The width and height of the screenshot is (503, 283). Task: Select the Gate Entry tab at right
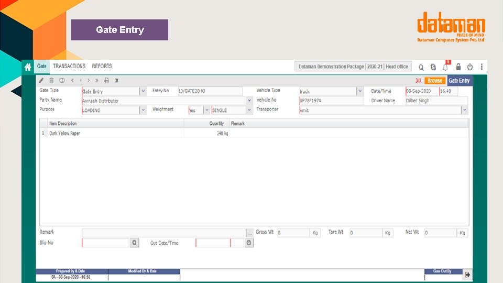[459, 81]
